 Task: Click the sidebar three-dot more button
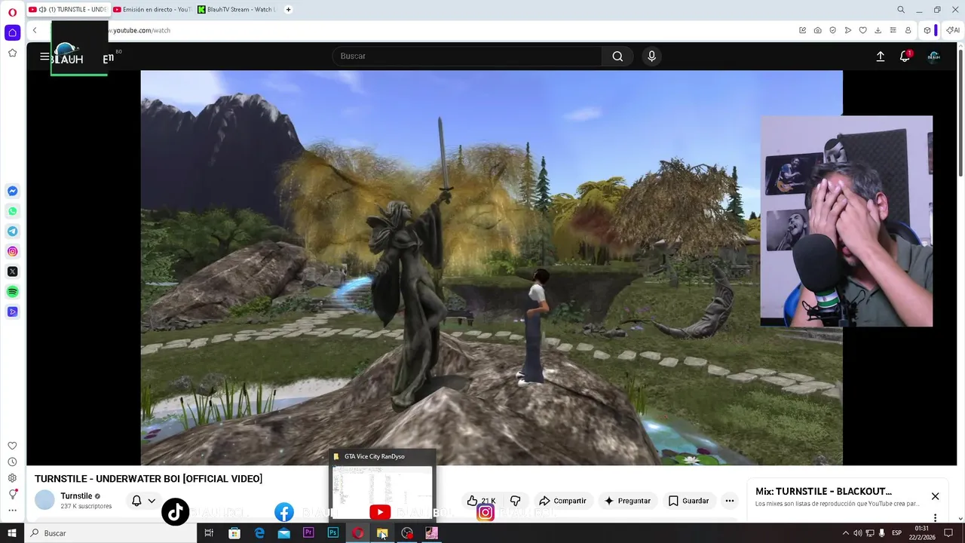pyautogui.click(x=12, y=510)
